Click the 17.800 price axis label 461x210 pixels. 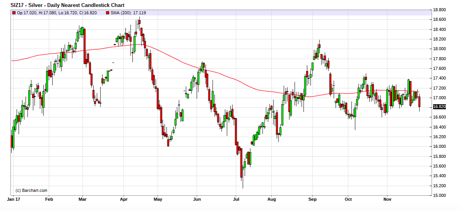[440, 59]
